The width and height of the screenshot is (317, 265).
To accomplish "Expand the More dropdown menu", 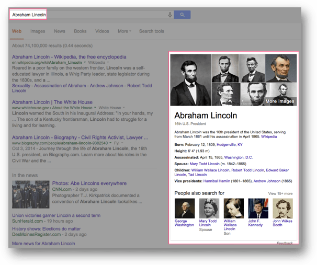I will tap(124, 31).
